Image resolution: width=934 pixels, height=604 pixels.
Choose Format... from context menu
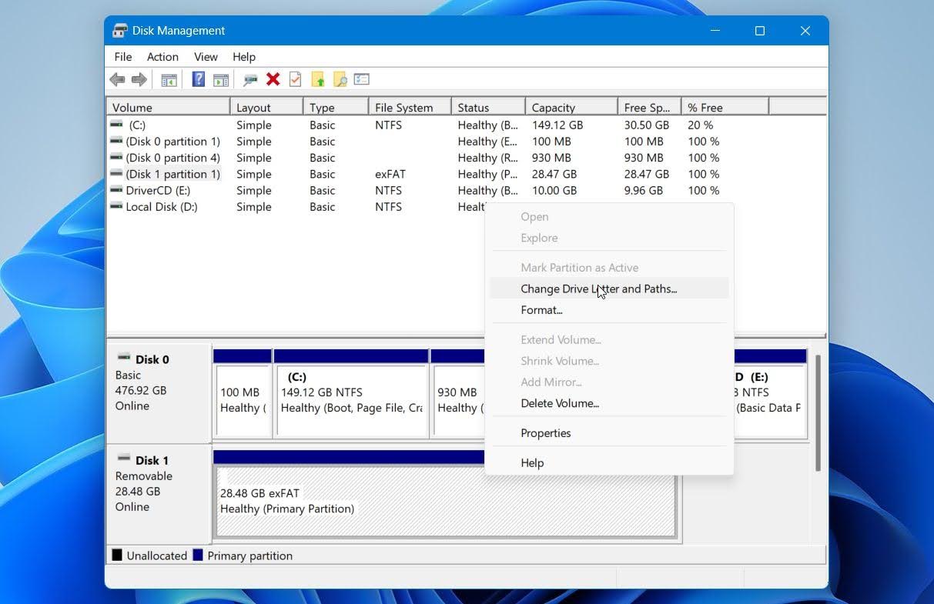pyautogui.click(x=609, y=310)
